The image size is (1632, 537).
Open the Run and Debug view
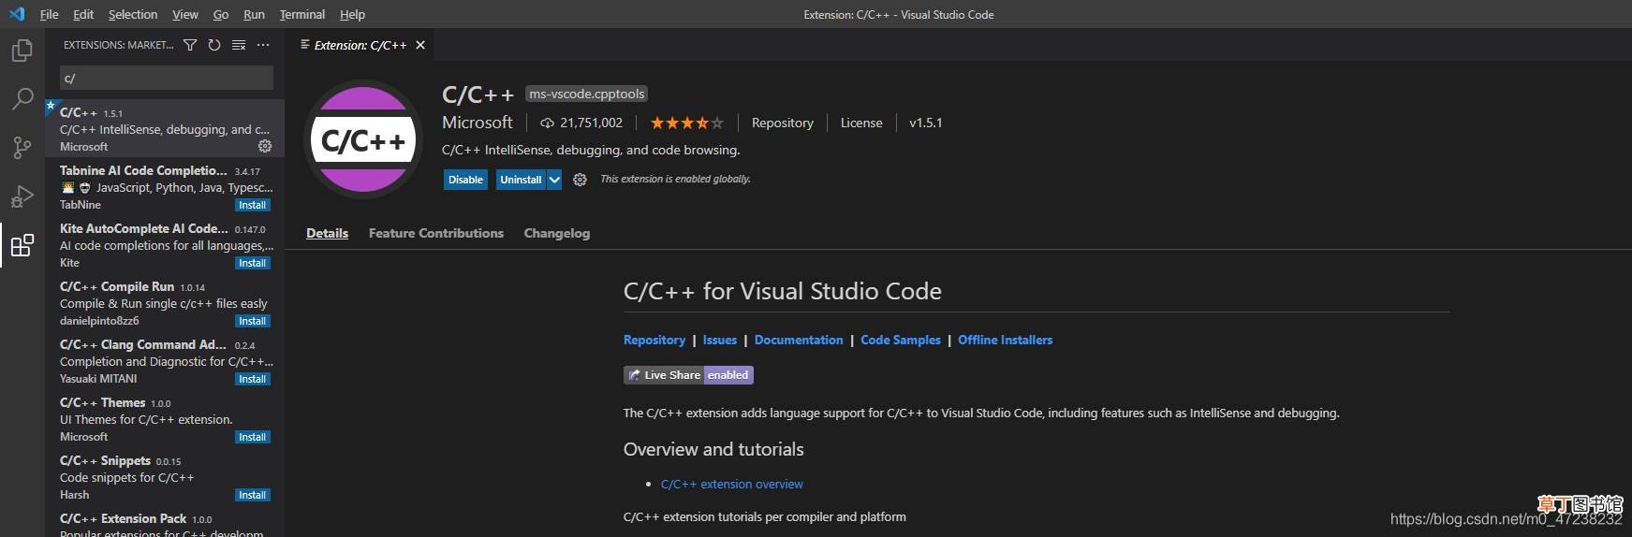(x=22, y=196)
